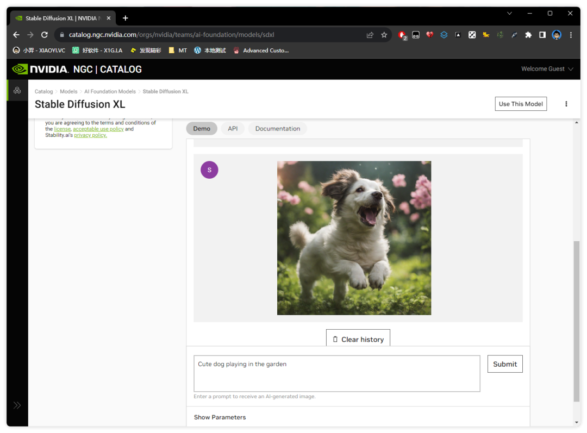Click the generated dog image
Screen dimensions: 587x433
click(x=354, y=238)
